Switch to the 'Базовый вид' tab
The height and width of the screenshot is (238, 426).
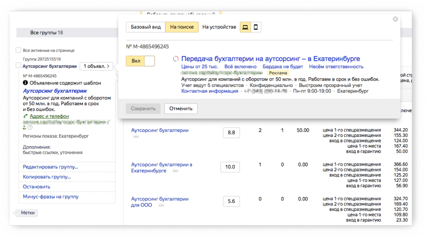(x=146, y=27)
